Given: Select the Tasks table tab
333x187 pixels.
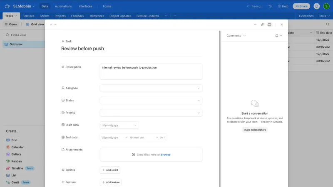Looking at the screenshot, I should 11,16.
